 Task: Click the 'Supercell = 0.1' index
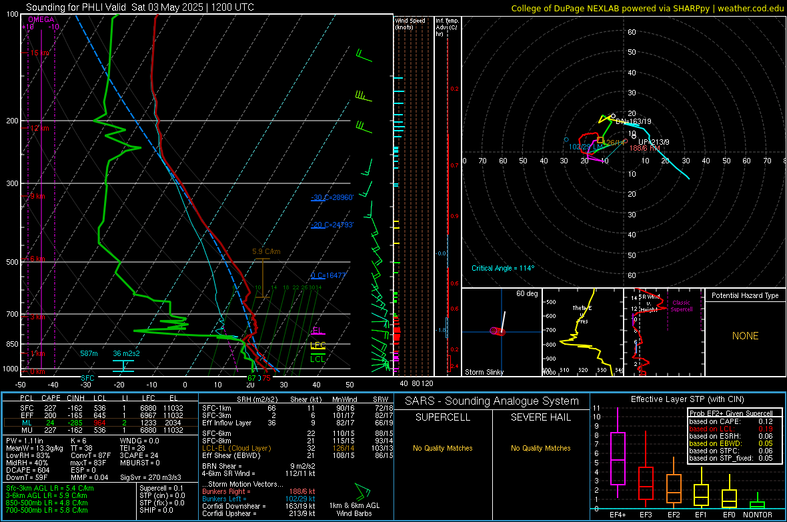pos(161,488)
